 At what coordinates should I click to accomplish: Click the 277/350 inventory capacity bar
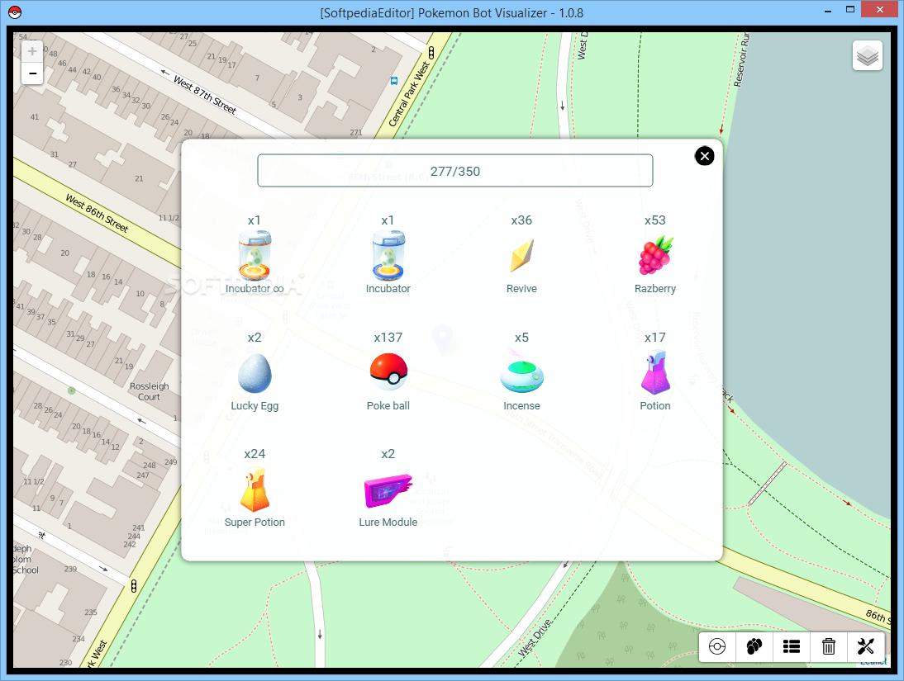454,171
